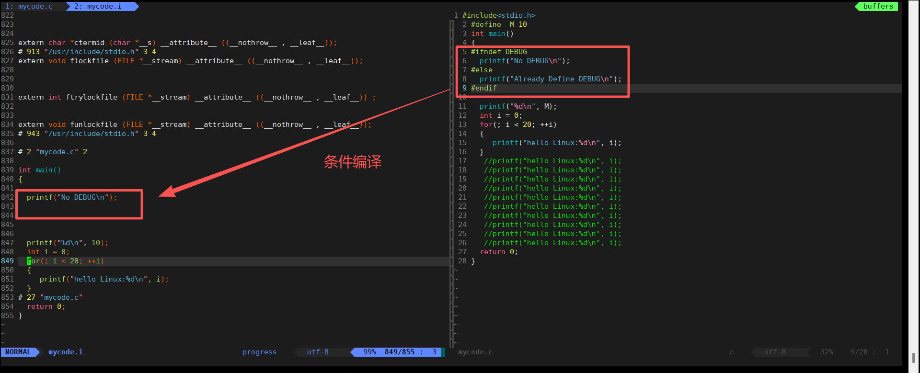Click the commented printf on line 21
The height and width of the screenshot is (373, 920).
(552, 197)
